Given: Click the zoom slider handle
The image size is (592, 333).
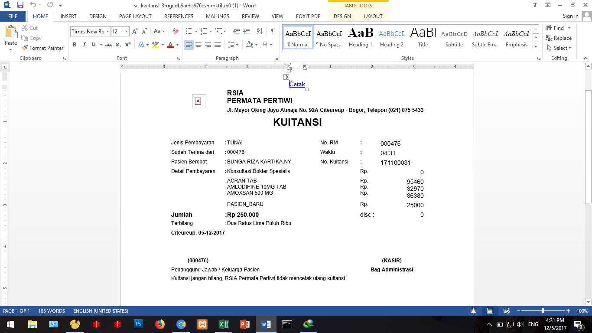Looking at the screenshot, I should coord(543,311).
